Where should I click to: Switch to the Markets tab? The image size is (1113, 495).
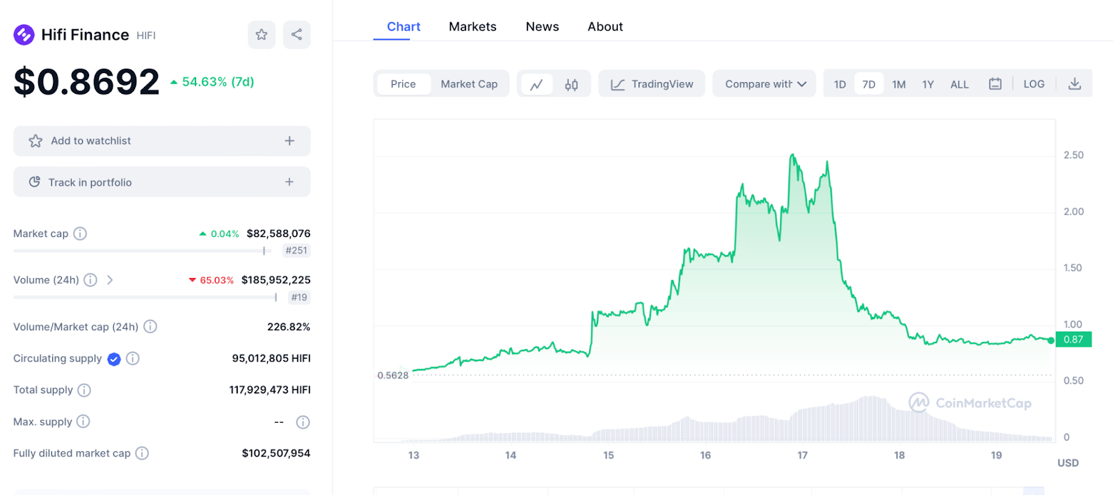(x=472, y=26)
